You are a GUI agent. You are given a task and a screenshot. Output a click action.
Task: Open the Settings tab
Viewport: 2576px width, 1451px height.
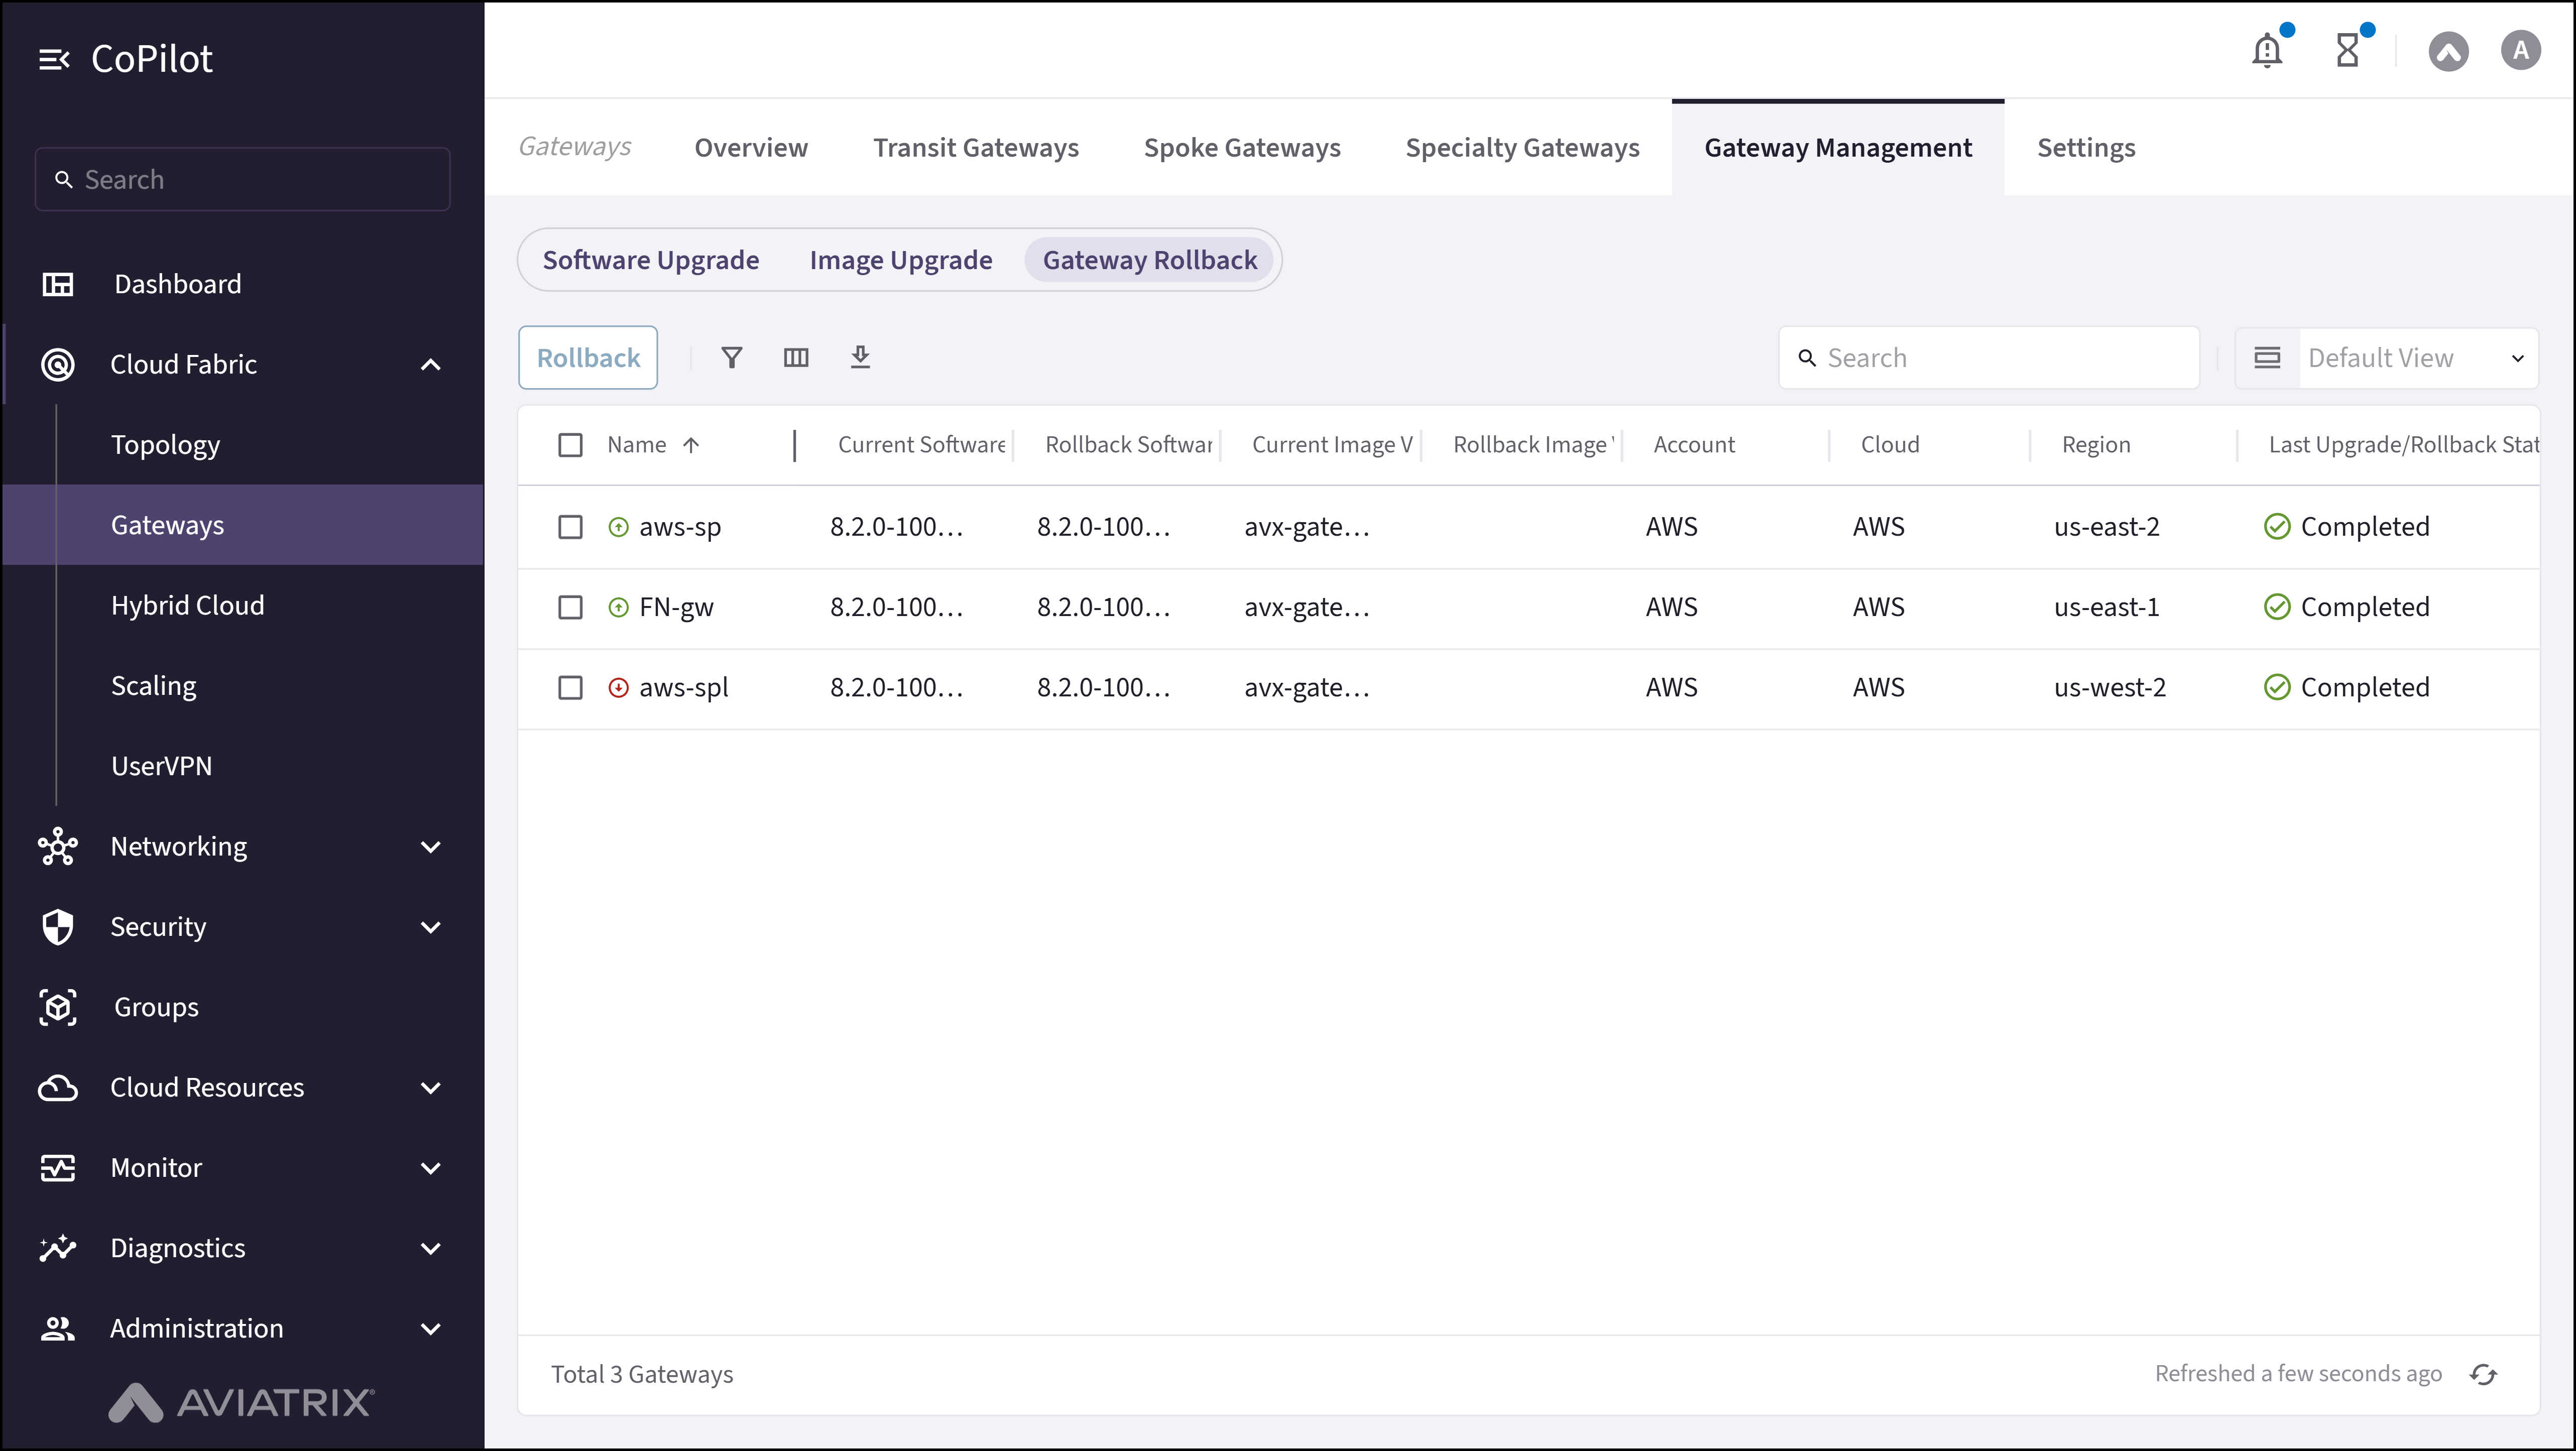tap(2085, 147)
